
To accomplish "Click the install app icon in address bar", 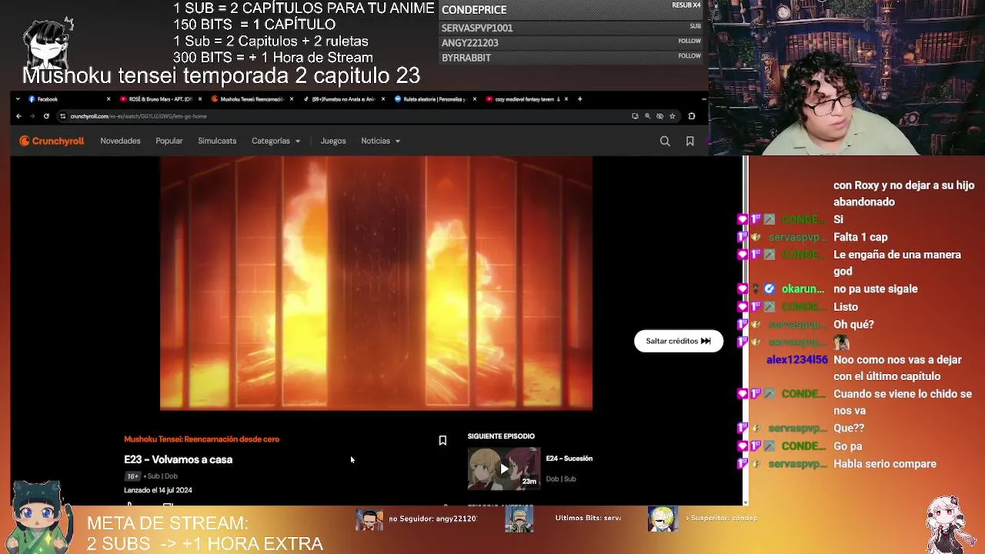I will 635,116.
